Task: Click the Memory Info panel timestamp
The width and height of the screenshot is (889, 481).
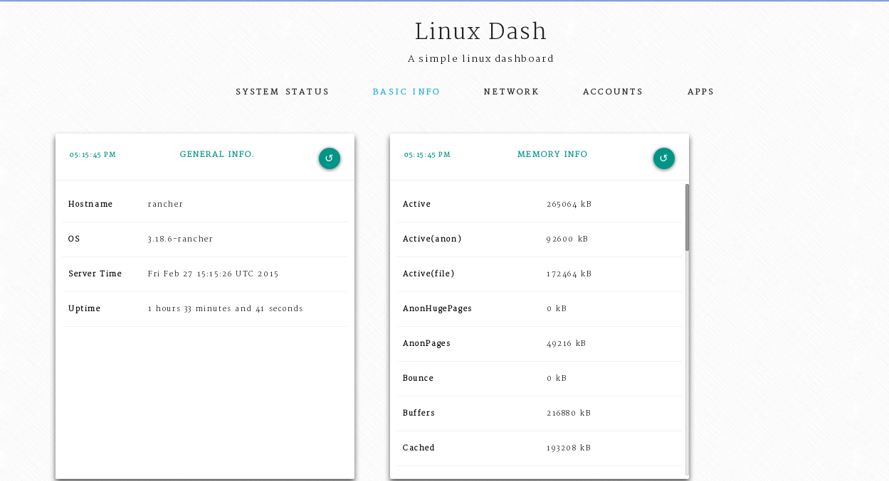Action: 427,155
